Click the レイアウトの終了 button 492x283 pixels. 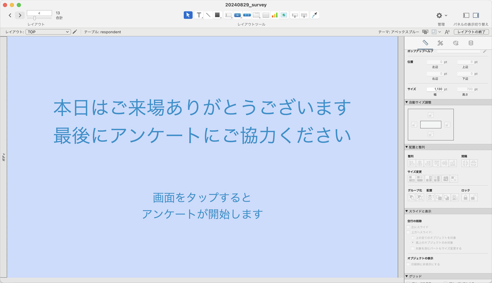[471, 32]
